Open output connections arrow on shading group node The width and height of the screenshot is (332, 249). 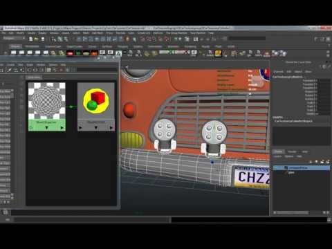coord(111,127)
